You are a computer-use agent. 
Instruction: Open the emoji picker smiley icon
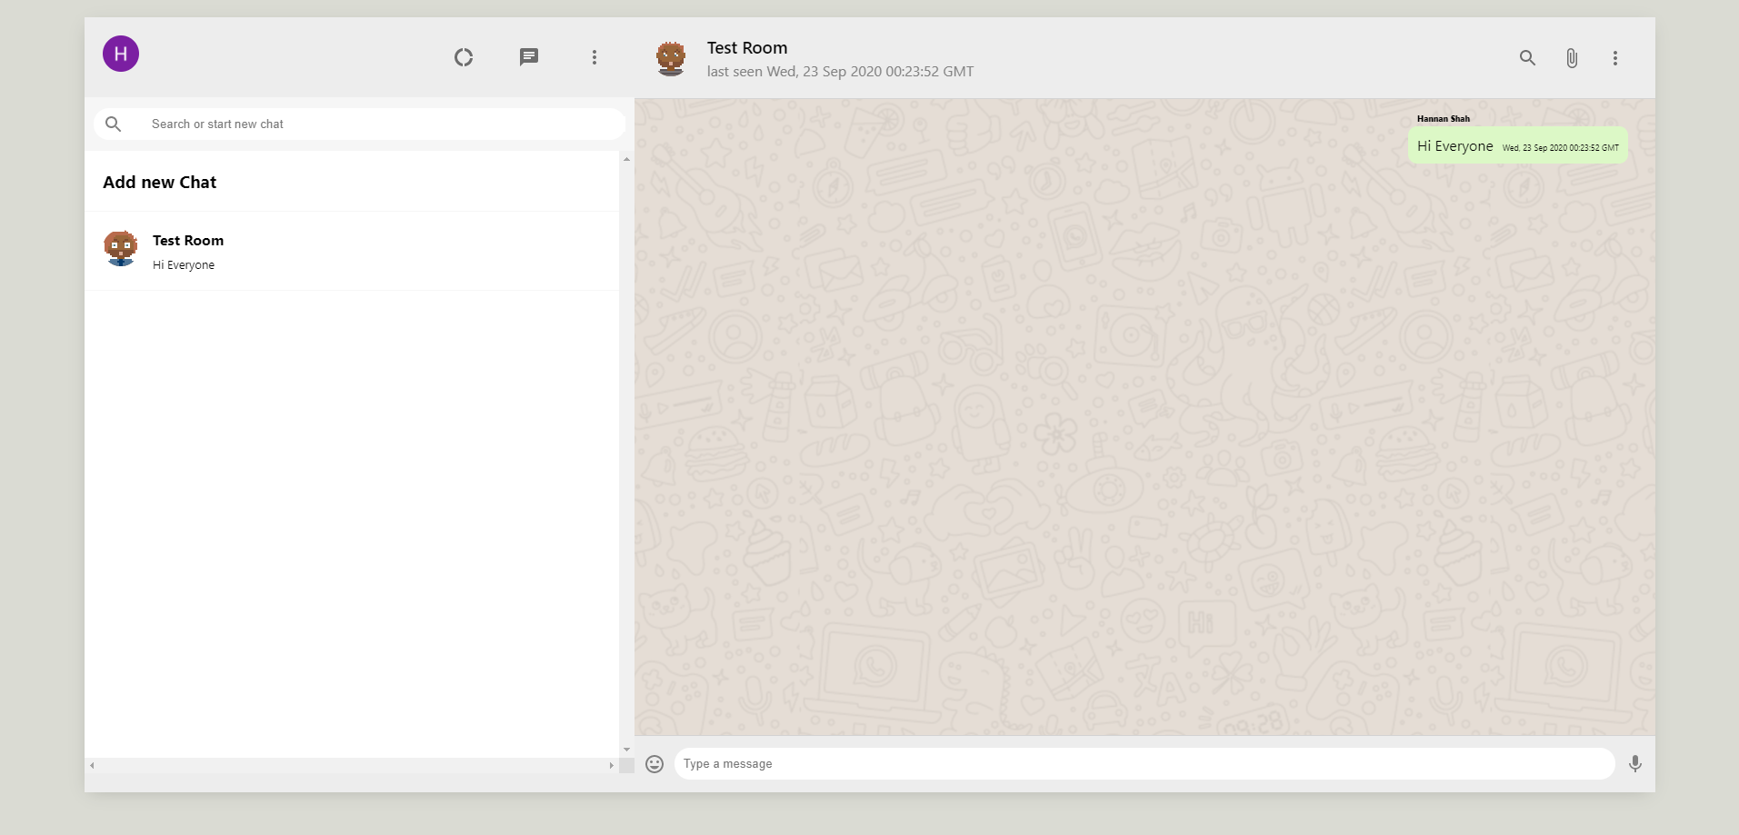(655, 764)
